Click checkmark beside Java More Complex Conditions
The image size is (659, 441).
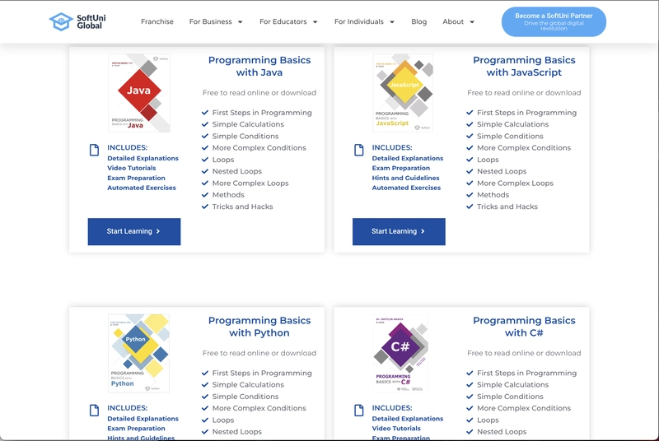[x=205, y=148]
